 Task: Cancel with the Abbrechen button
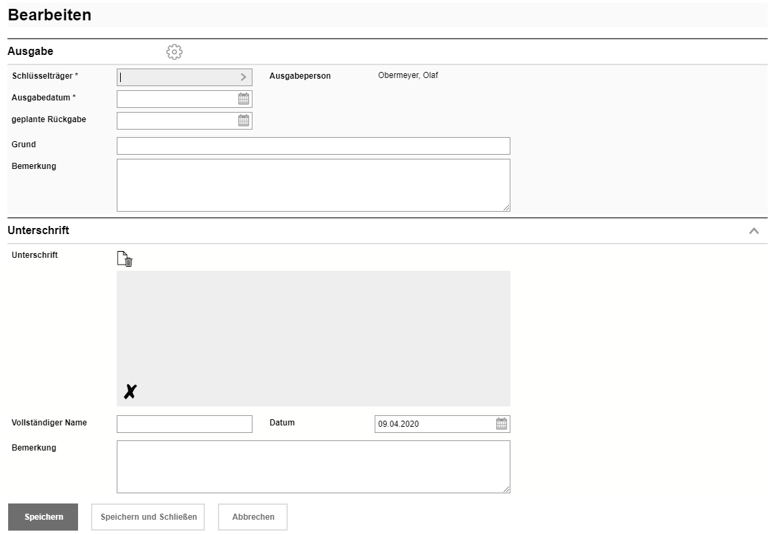252,517
